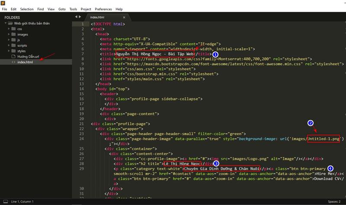Open the Preferences menu

click(103, 9)
